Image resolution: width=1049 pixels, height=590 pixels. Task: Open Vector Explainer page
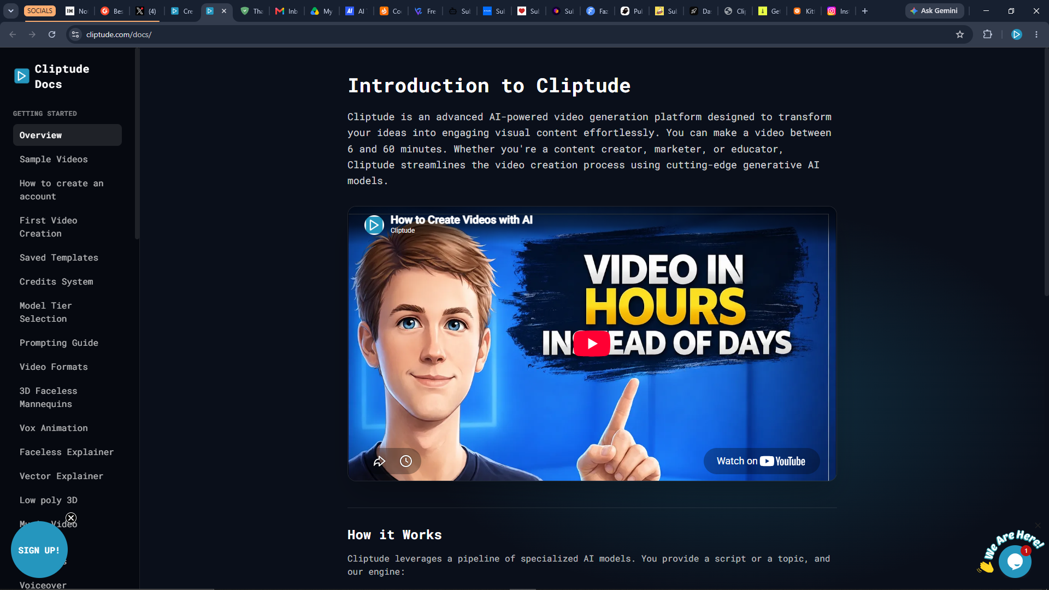[x=67, y=476]
